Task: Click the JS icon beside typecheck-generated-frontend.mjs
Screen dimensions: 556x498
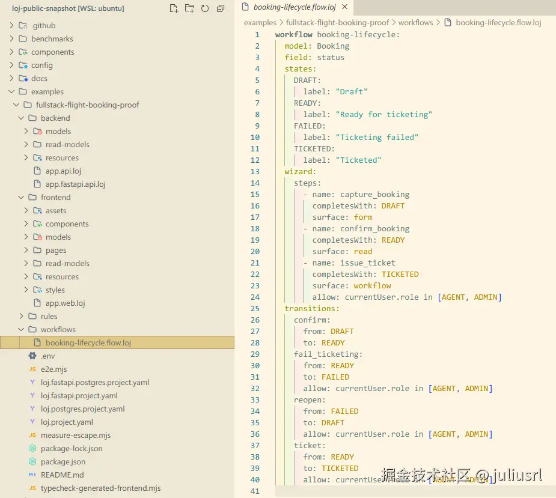Action: click(x=32, y=488)
